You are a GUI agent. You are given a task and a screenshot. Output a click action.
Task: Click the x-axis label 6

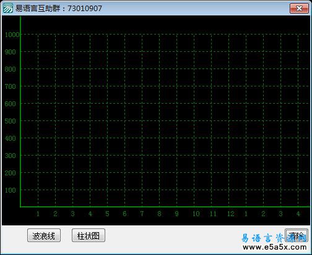point(124,214)
